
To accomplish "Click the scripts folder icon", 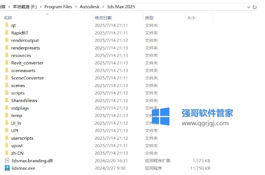I will click(x=7, y=92).
